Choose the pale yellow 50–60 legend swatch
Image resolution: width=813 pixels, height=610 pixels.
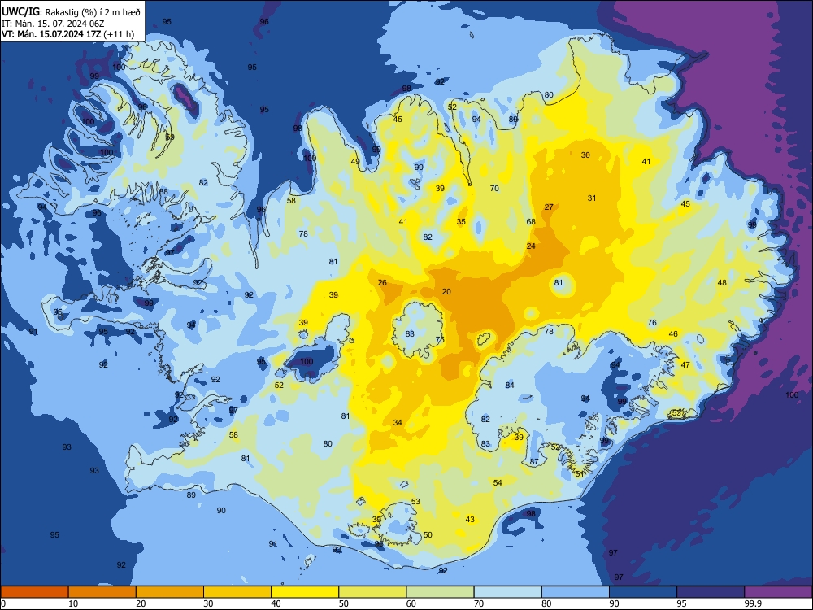pos(372,592)
